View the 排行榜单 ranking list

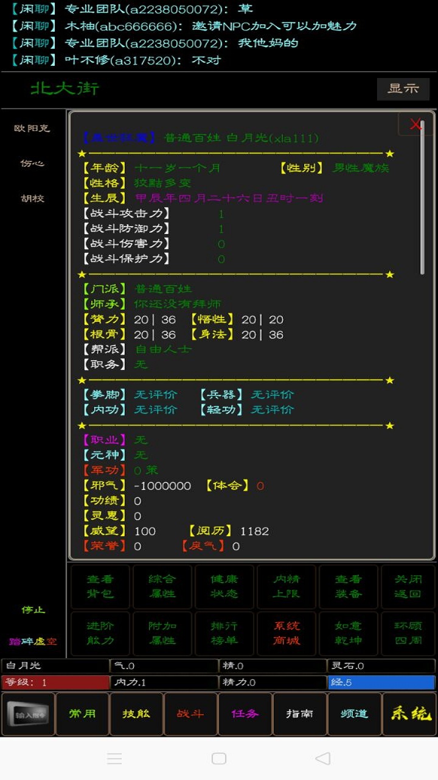tap(224, 633)
